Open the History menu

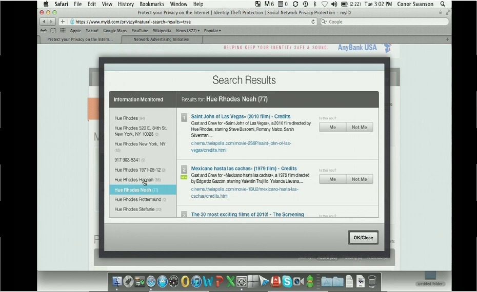point(126,4)
